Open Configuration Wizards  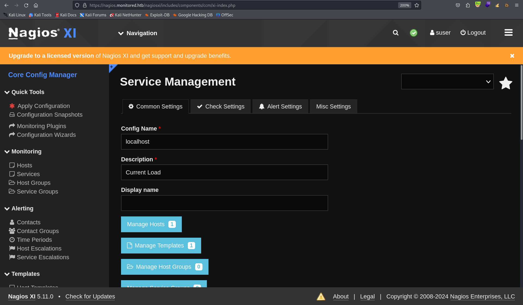(43, 135)
